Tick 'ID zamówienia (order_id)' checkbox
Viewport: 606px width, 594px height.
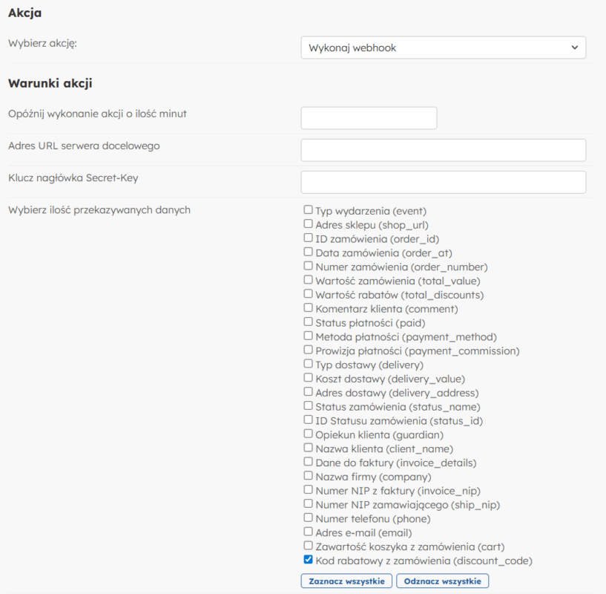[x=308, y=238]
